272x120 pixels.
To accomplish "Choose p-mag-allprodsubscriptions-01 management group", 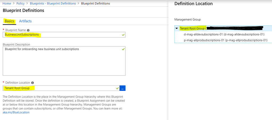I will 225,40.
